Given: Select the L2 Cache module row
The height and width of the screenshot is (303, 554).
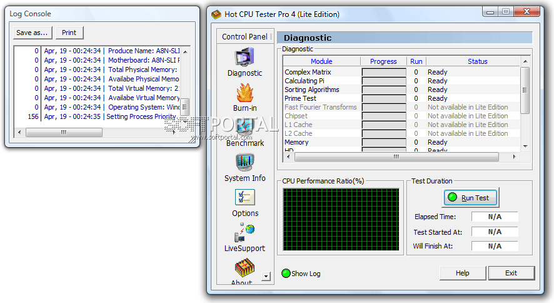Looking at the screenshot, I should click(x=401, y=133).
